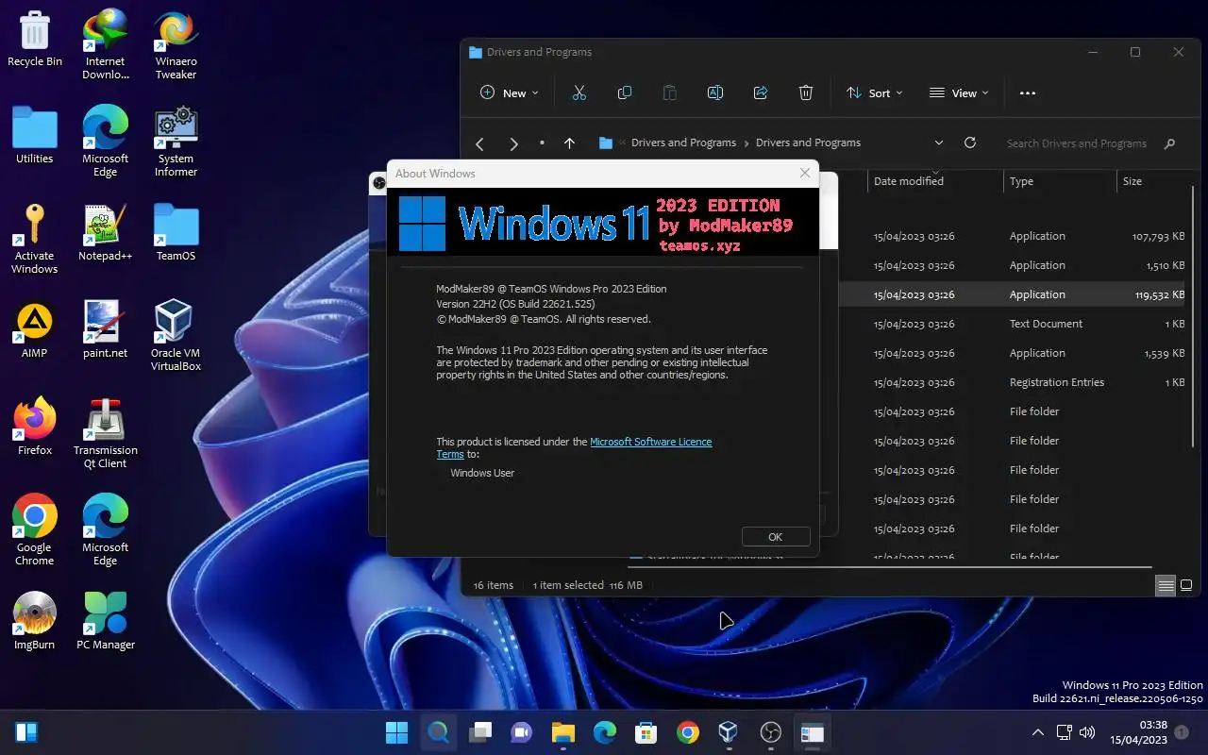Open Microsoft Store from the taskbar
Viewport: 1208px width, 755px height.
(x=646, y=732)
